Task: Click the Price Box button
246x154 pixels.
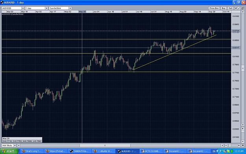Action: 214,8
